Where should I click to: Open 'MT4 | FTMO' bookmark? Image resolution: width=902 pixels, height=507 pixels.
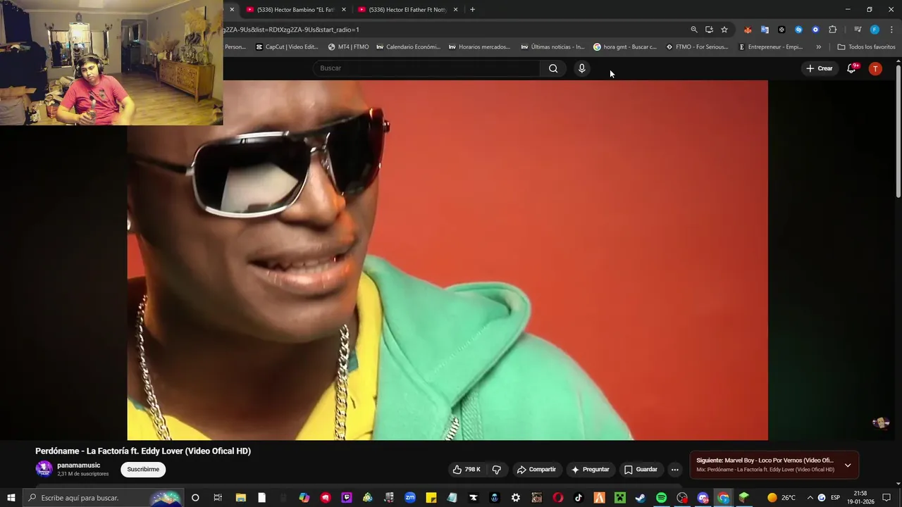pos(348,47)
